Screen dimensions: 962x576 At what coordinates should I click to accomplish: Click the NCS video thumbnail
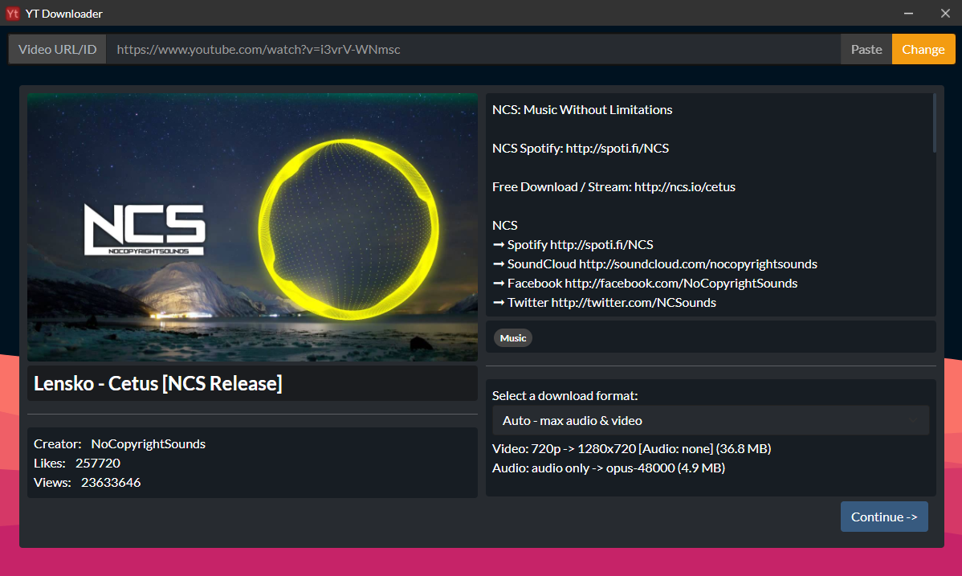252,227
